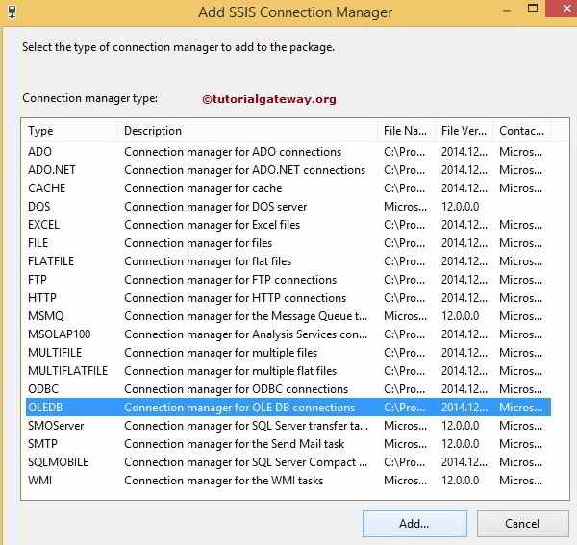577x545 pixels.
Task: Select the WMI tasks connection manager
Action: pos(288,481)
